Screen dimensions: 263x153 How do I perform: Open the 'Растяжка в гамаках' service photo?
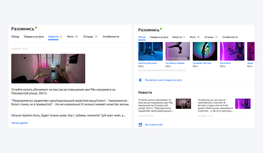coord(178,51)
